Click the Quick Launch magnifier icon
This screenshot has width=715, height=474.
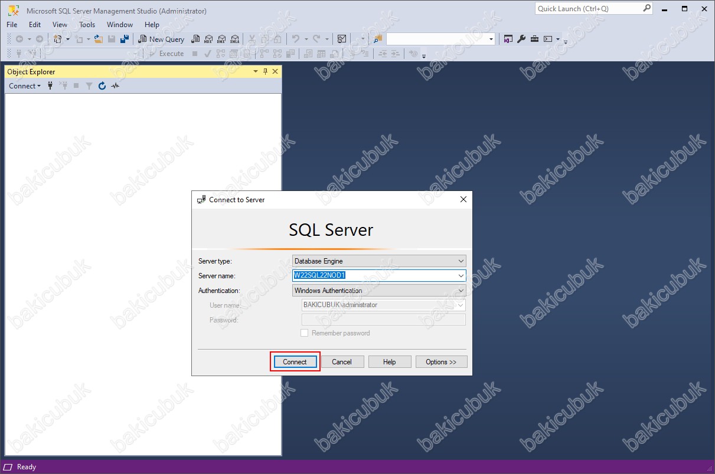(647, 9)
